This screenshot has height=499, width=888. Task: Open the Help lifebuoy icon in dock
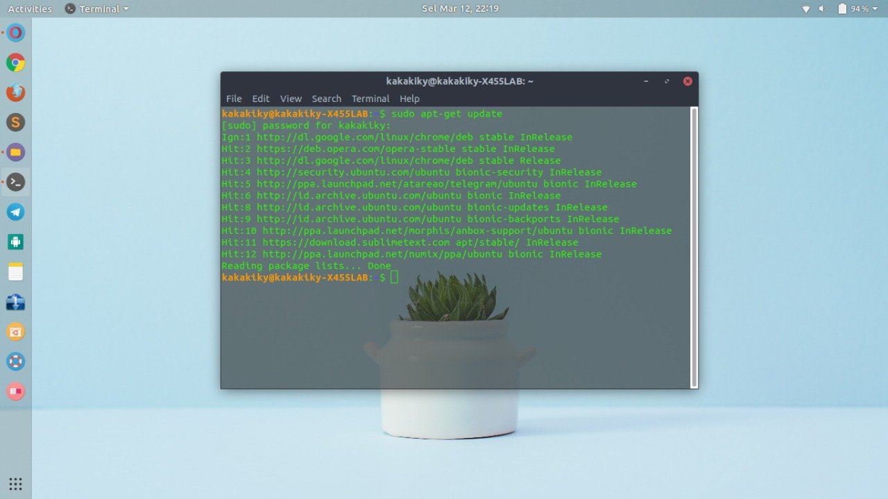(x=16, y=362)
